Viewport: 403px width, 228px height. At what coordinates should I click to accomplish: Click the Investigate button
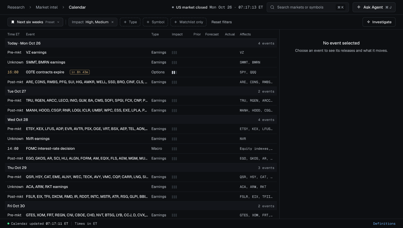(x=379, y=22)
